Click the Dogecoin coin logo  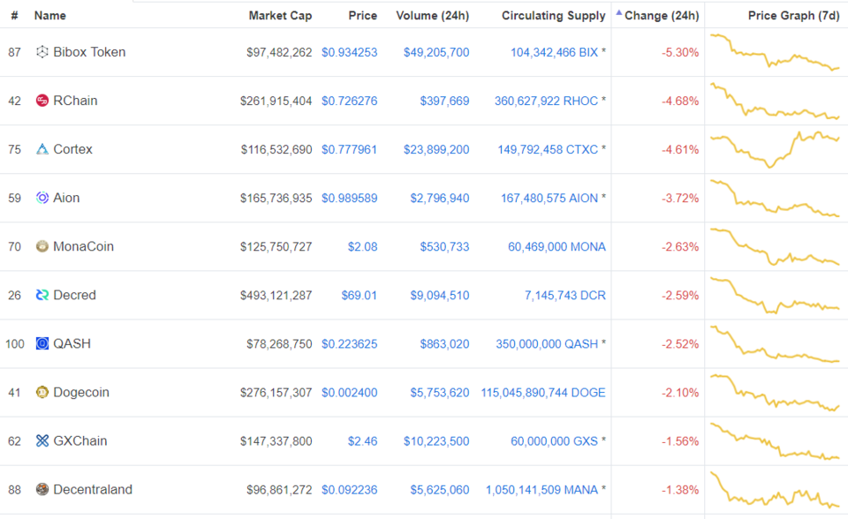tap(42, 393)
